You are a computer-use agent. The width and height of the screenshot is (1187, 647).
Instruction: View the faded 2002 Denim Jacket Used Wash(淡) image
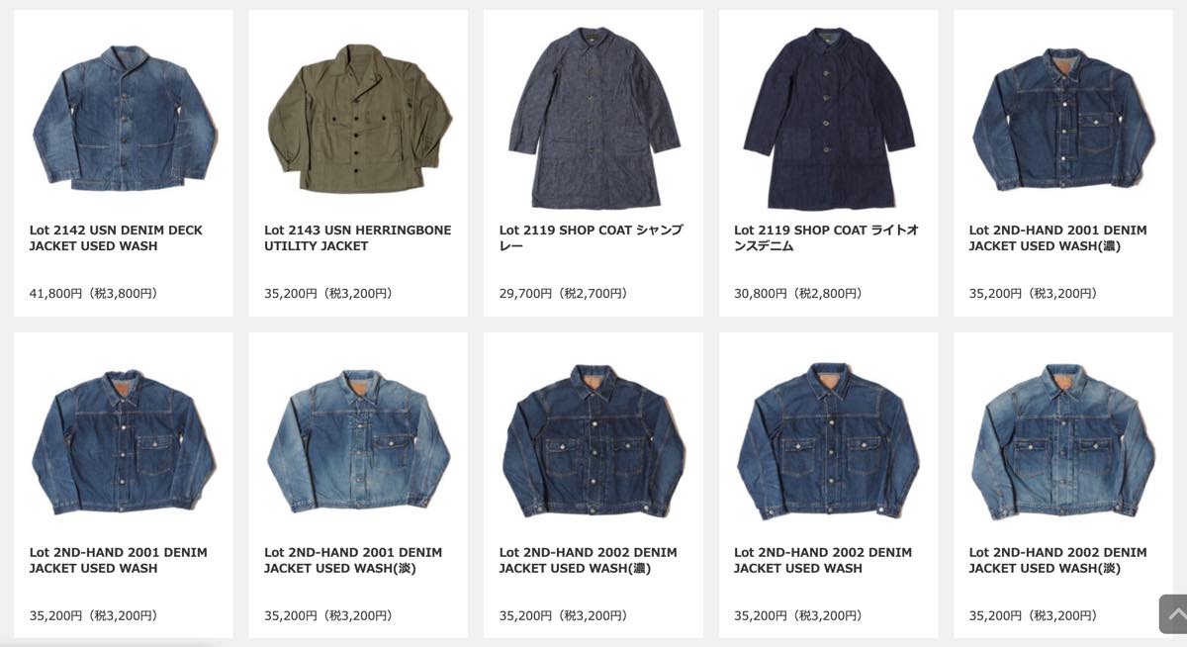pos(1063,440)
